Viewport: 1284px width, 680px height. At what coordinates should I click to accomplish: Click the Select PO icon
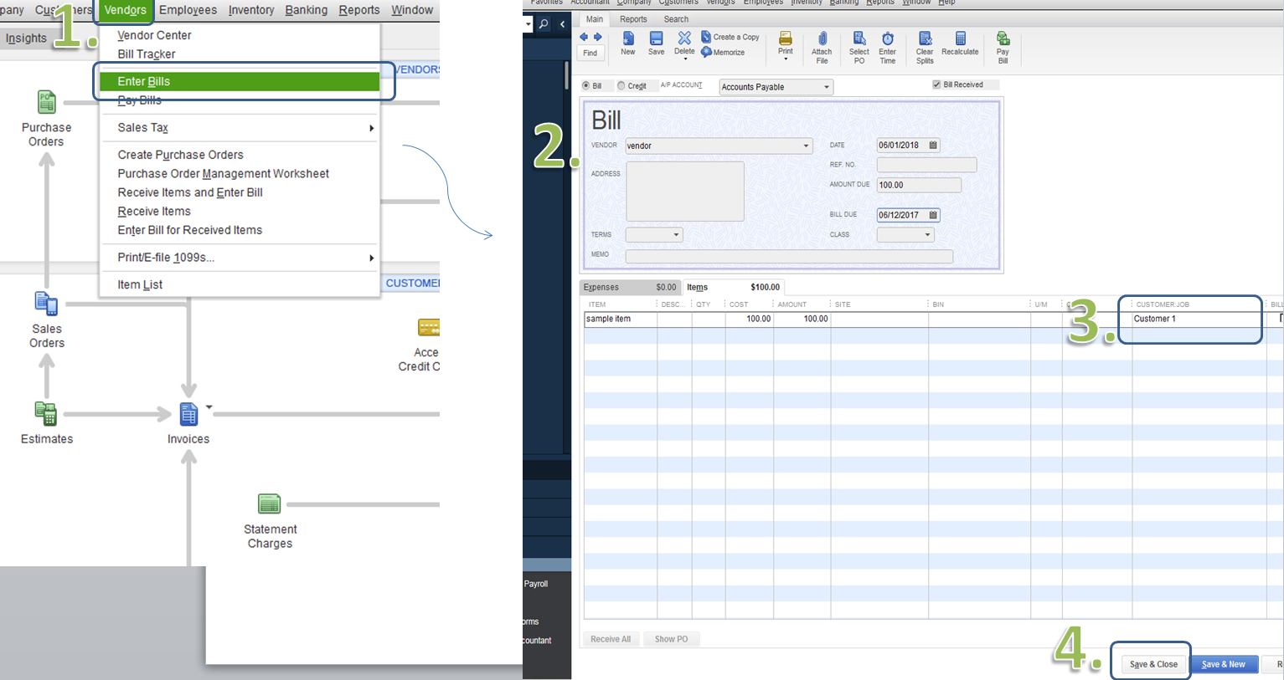tap(859, 38)
